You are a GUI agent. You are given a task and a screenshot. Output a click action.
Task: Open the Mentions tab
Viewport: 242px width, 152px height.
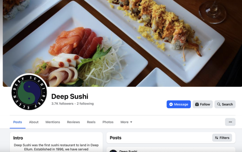coord(53,122)
